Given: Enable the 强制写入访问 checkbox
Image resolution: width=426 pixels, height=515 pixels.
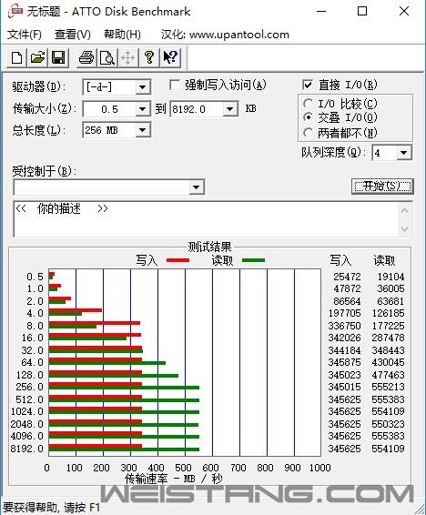Looking at the screenshot, I should (x=175, y=86).
